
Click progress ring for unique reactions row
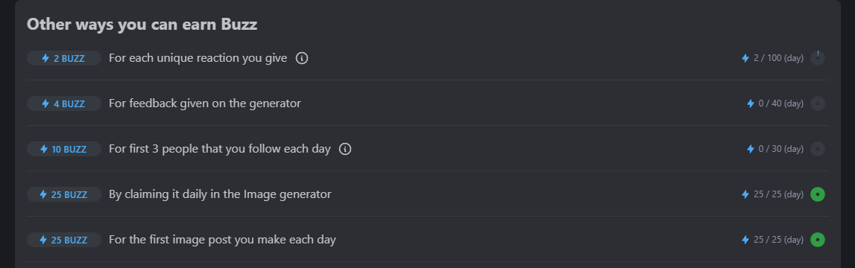[818, 58]
